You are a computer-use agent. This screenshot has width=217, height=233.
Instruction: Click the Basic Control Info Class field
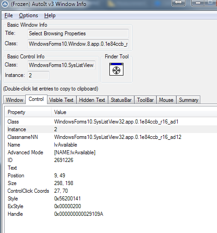pyautogui.click(x=61, y=65)
